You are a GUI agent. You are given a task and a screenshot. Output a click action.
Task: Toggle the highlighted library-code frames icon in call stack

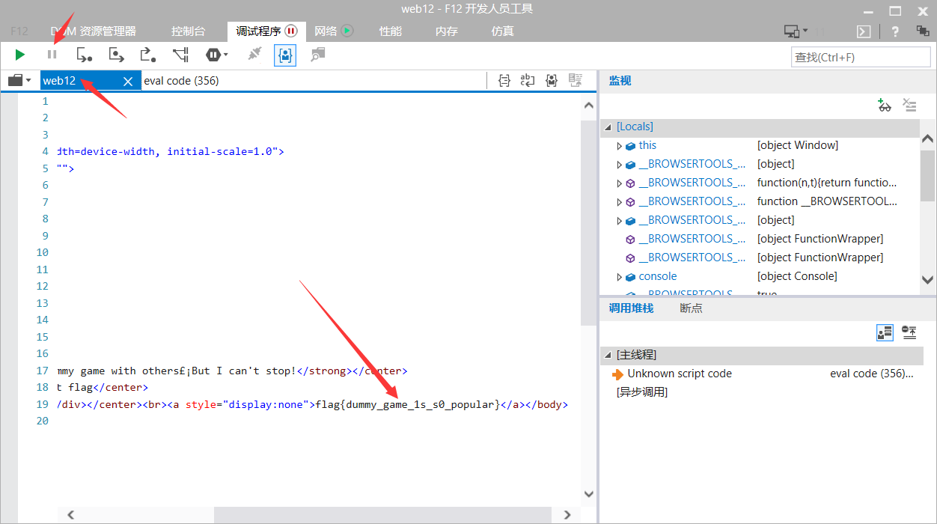[885, 332]
